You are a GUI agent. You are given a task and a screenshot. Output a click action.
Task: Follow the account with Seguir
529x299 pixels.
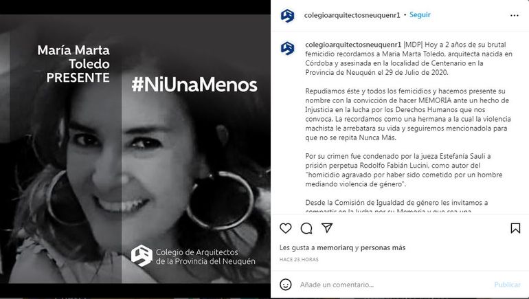[420, 15]
